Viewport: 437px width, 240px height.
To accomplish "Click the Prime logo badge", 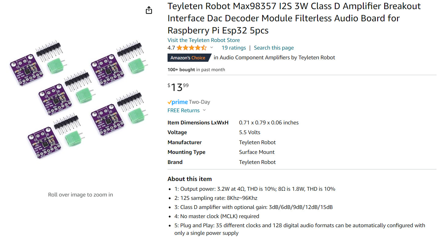I will pos(177,102).
